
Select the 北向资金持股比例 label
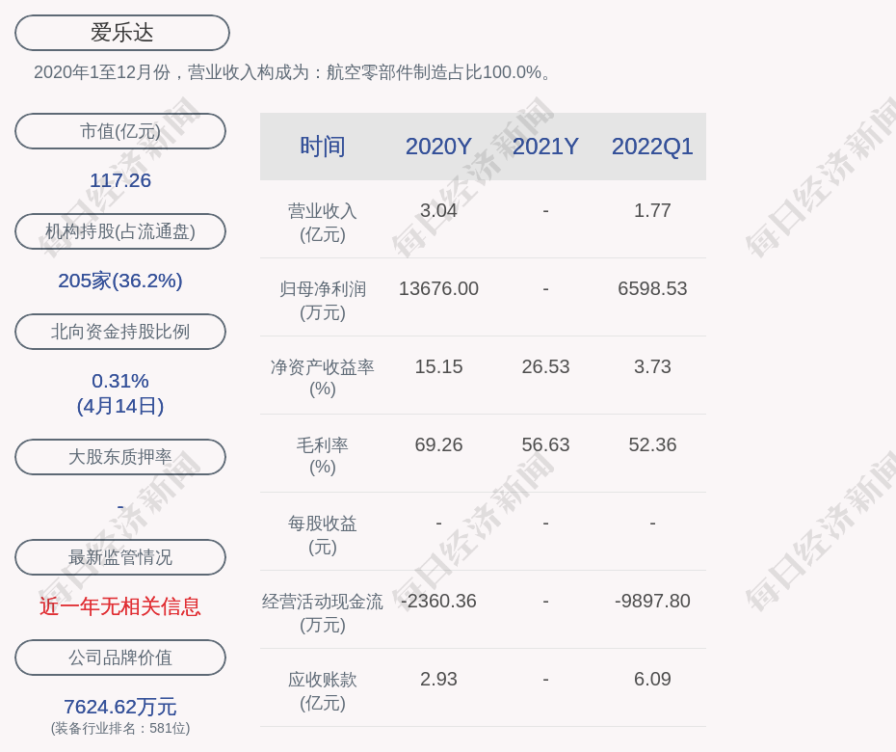coord(120,332)
